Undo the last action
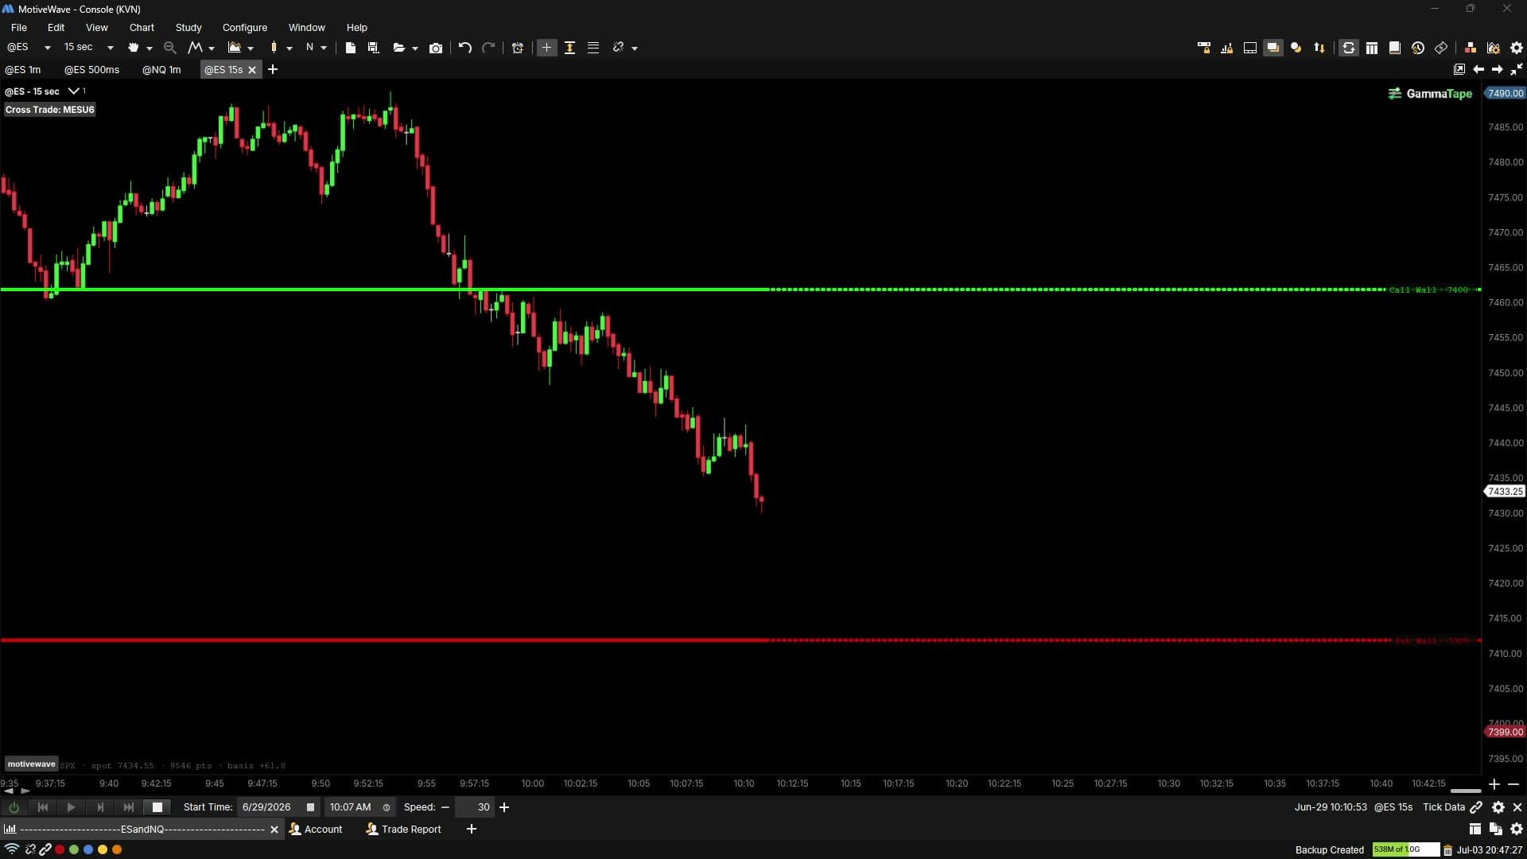 (x=465, y=48)
